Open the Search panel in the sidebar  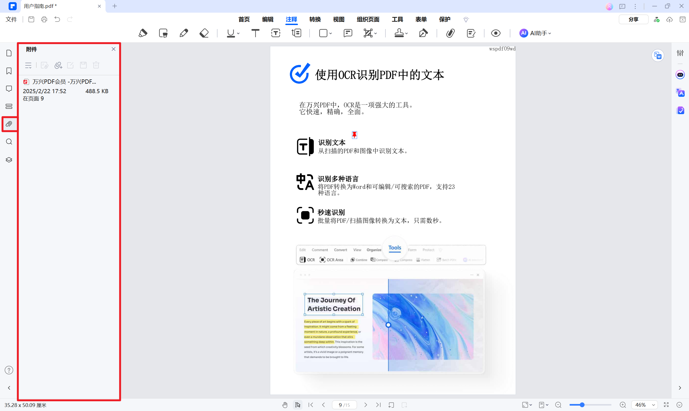pyautogui.click(x=9, y=142)
